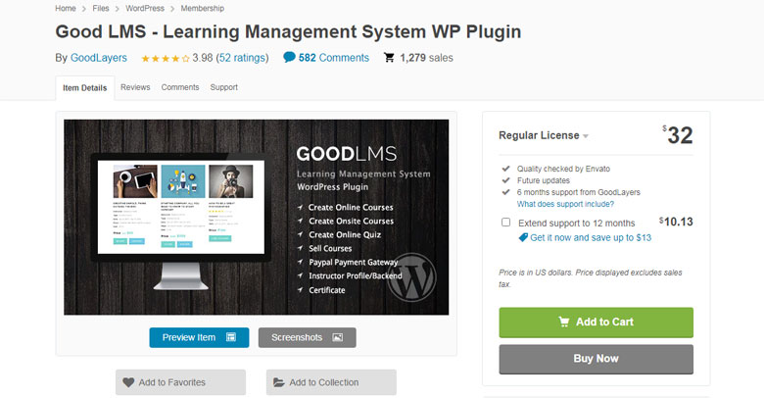Click the 'Price is in US dollars' note
Screen dimensions: 764x398
(x=591, y=278)
